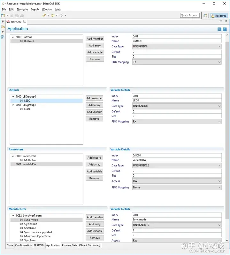
Task: Collapse the 1C32 SyncMgrParam tree node
Action: (13, 216)
